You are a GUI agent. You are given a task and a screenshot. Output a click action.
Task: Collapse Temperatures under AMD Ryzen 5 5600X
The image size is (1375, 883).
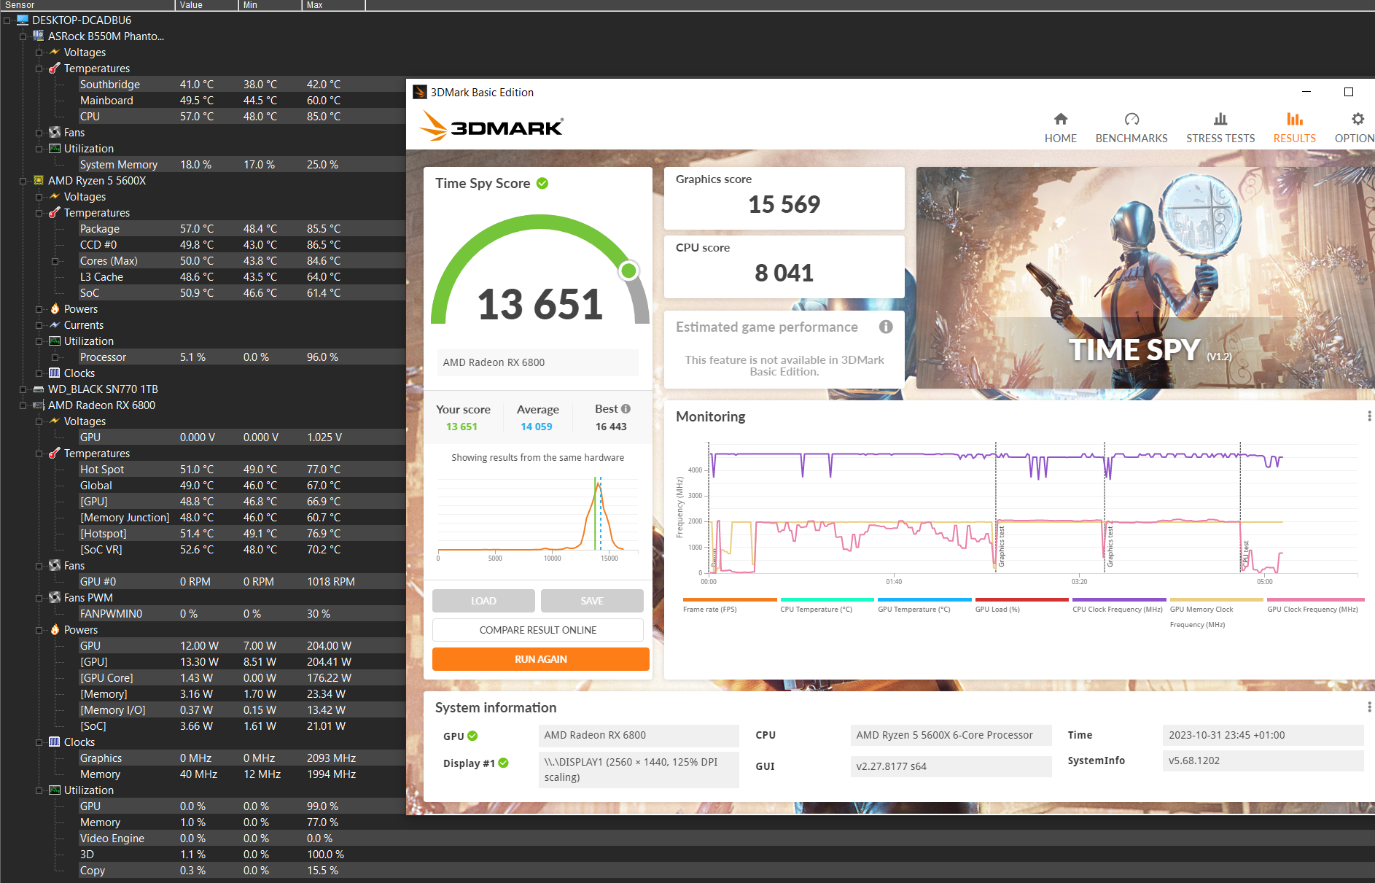tap(39, 213)
